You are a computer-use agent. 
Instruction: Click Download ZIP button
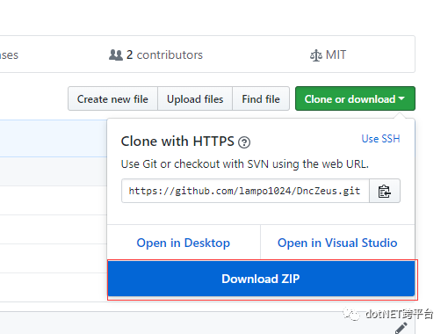click(x=261, y=279)
